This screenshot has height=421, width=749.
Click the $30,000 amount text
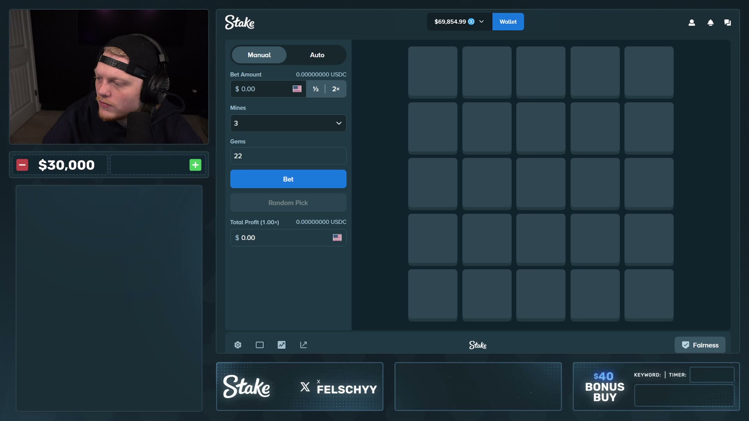(x=67, y=165)
